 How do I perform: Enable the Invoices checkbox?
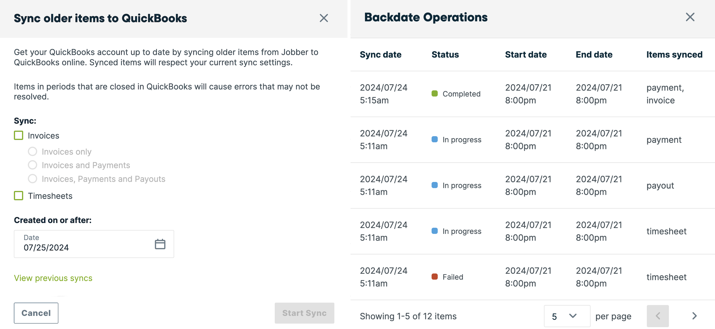point(18,135)
